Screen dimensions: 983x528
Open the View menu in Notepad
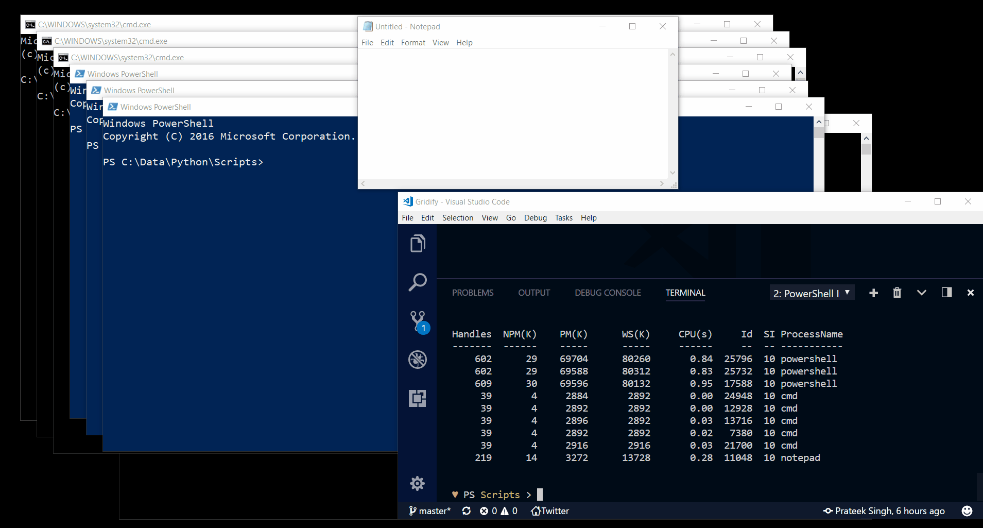point(440,43)
